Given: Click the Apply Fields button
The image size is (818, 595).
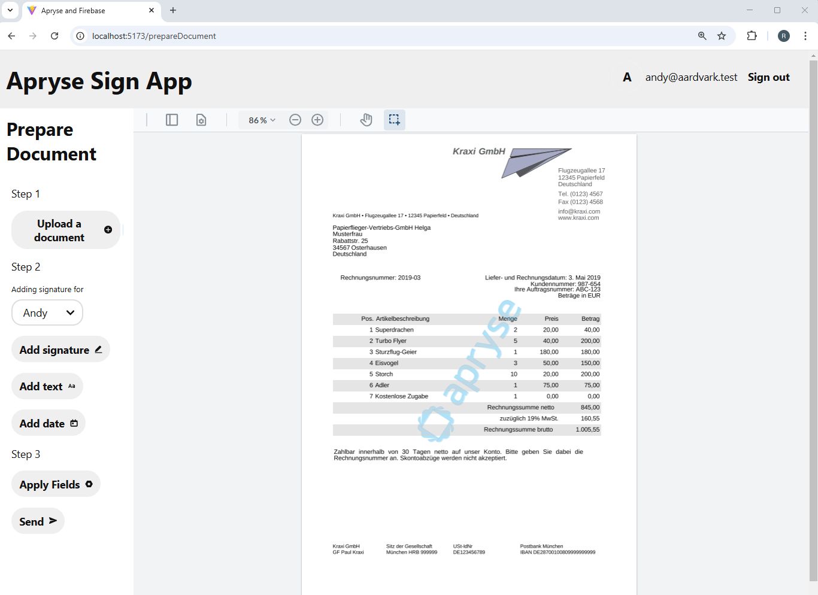Looking at the screenshot, I should click(x=56, y=484).
